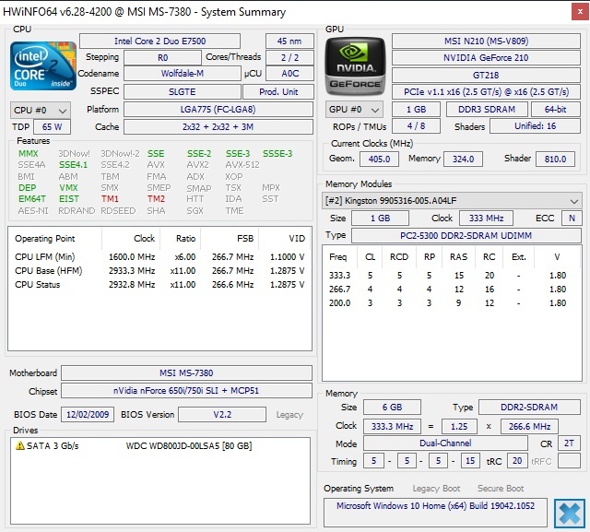Click the ROPs / TMUs 4 / 8 value
Image resolution: width=590 pixels, height=532 pixels.
click(416, 126)
